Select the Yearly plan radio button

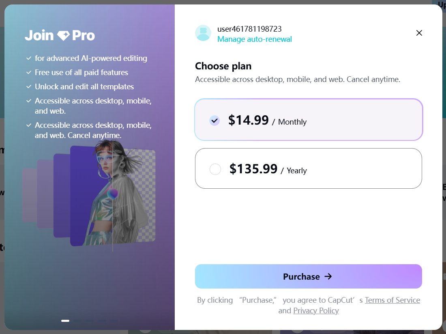click(215, 169)
